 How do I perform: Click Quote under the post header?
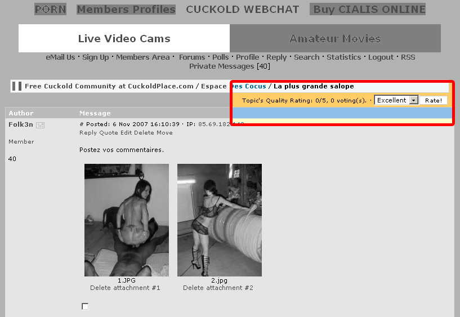(109, 132)
